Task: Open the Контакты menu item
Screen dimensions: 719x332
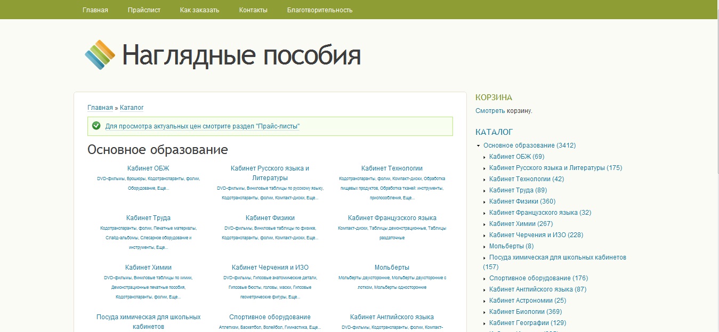Action: coord(253,10)
